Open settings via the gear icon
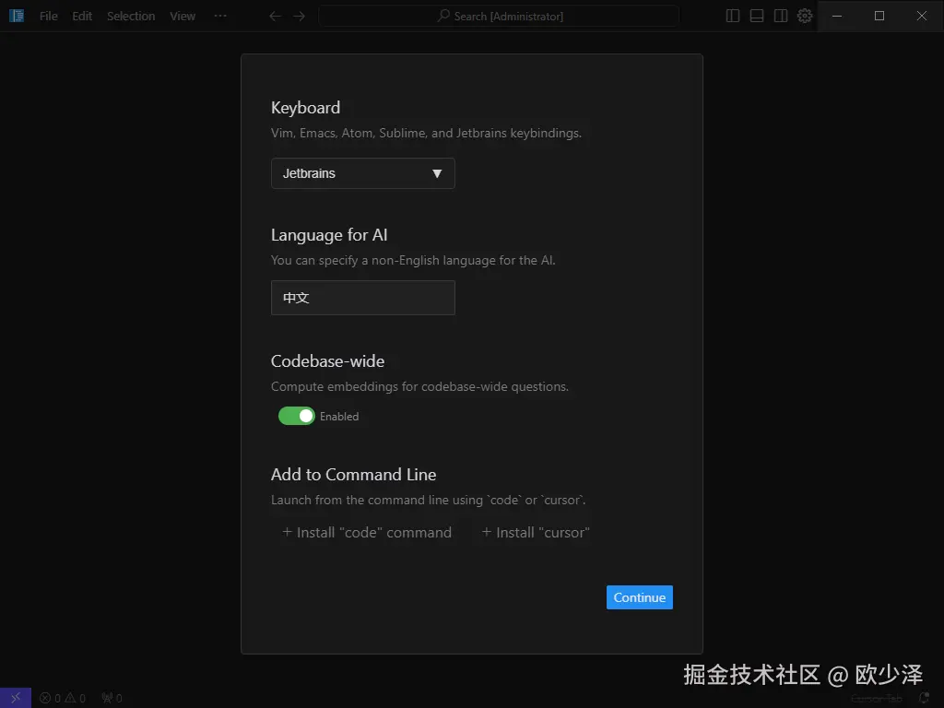The height and width of the screenshot is (708, 944). click(805, 16)
